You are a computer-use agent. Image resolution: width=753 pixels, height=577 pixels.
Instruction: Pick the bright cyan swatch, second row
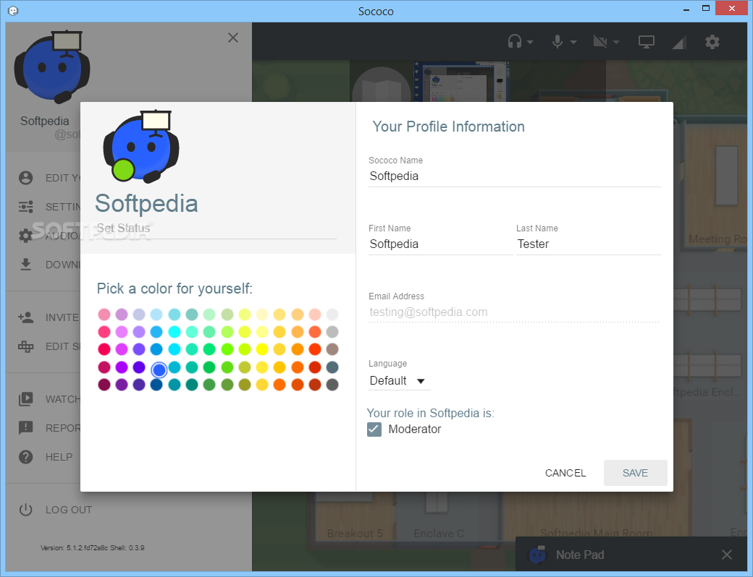pos(174,332)
